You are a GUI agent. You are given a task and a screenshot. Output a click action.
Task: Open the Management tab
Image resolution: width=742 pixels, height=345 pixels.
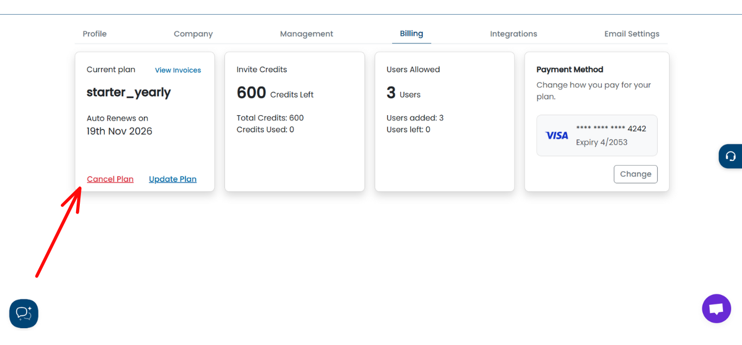(306, 34)
